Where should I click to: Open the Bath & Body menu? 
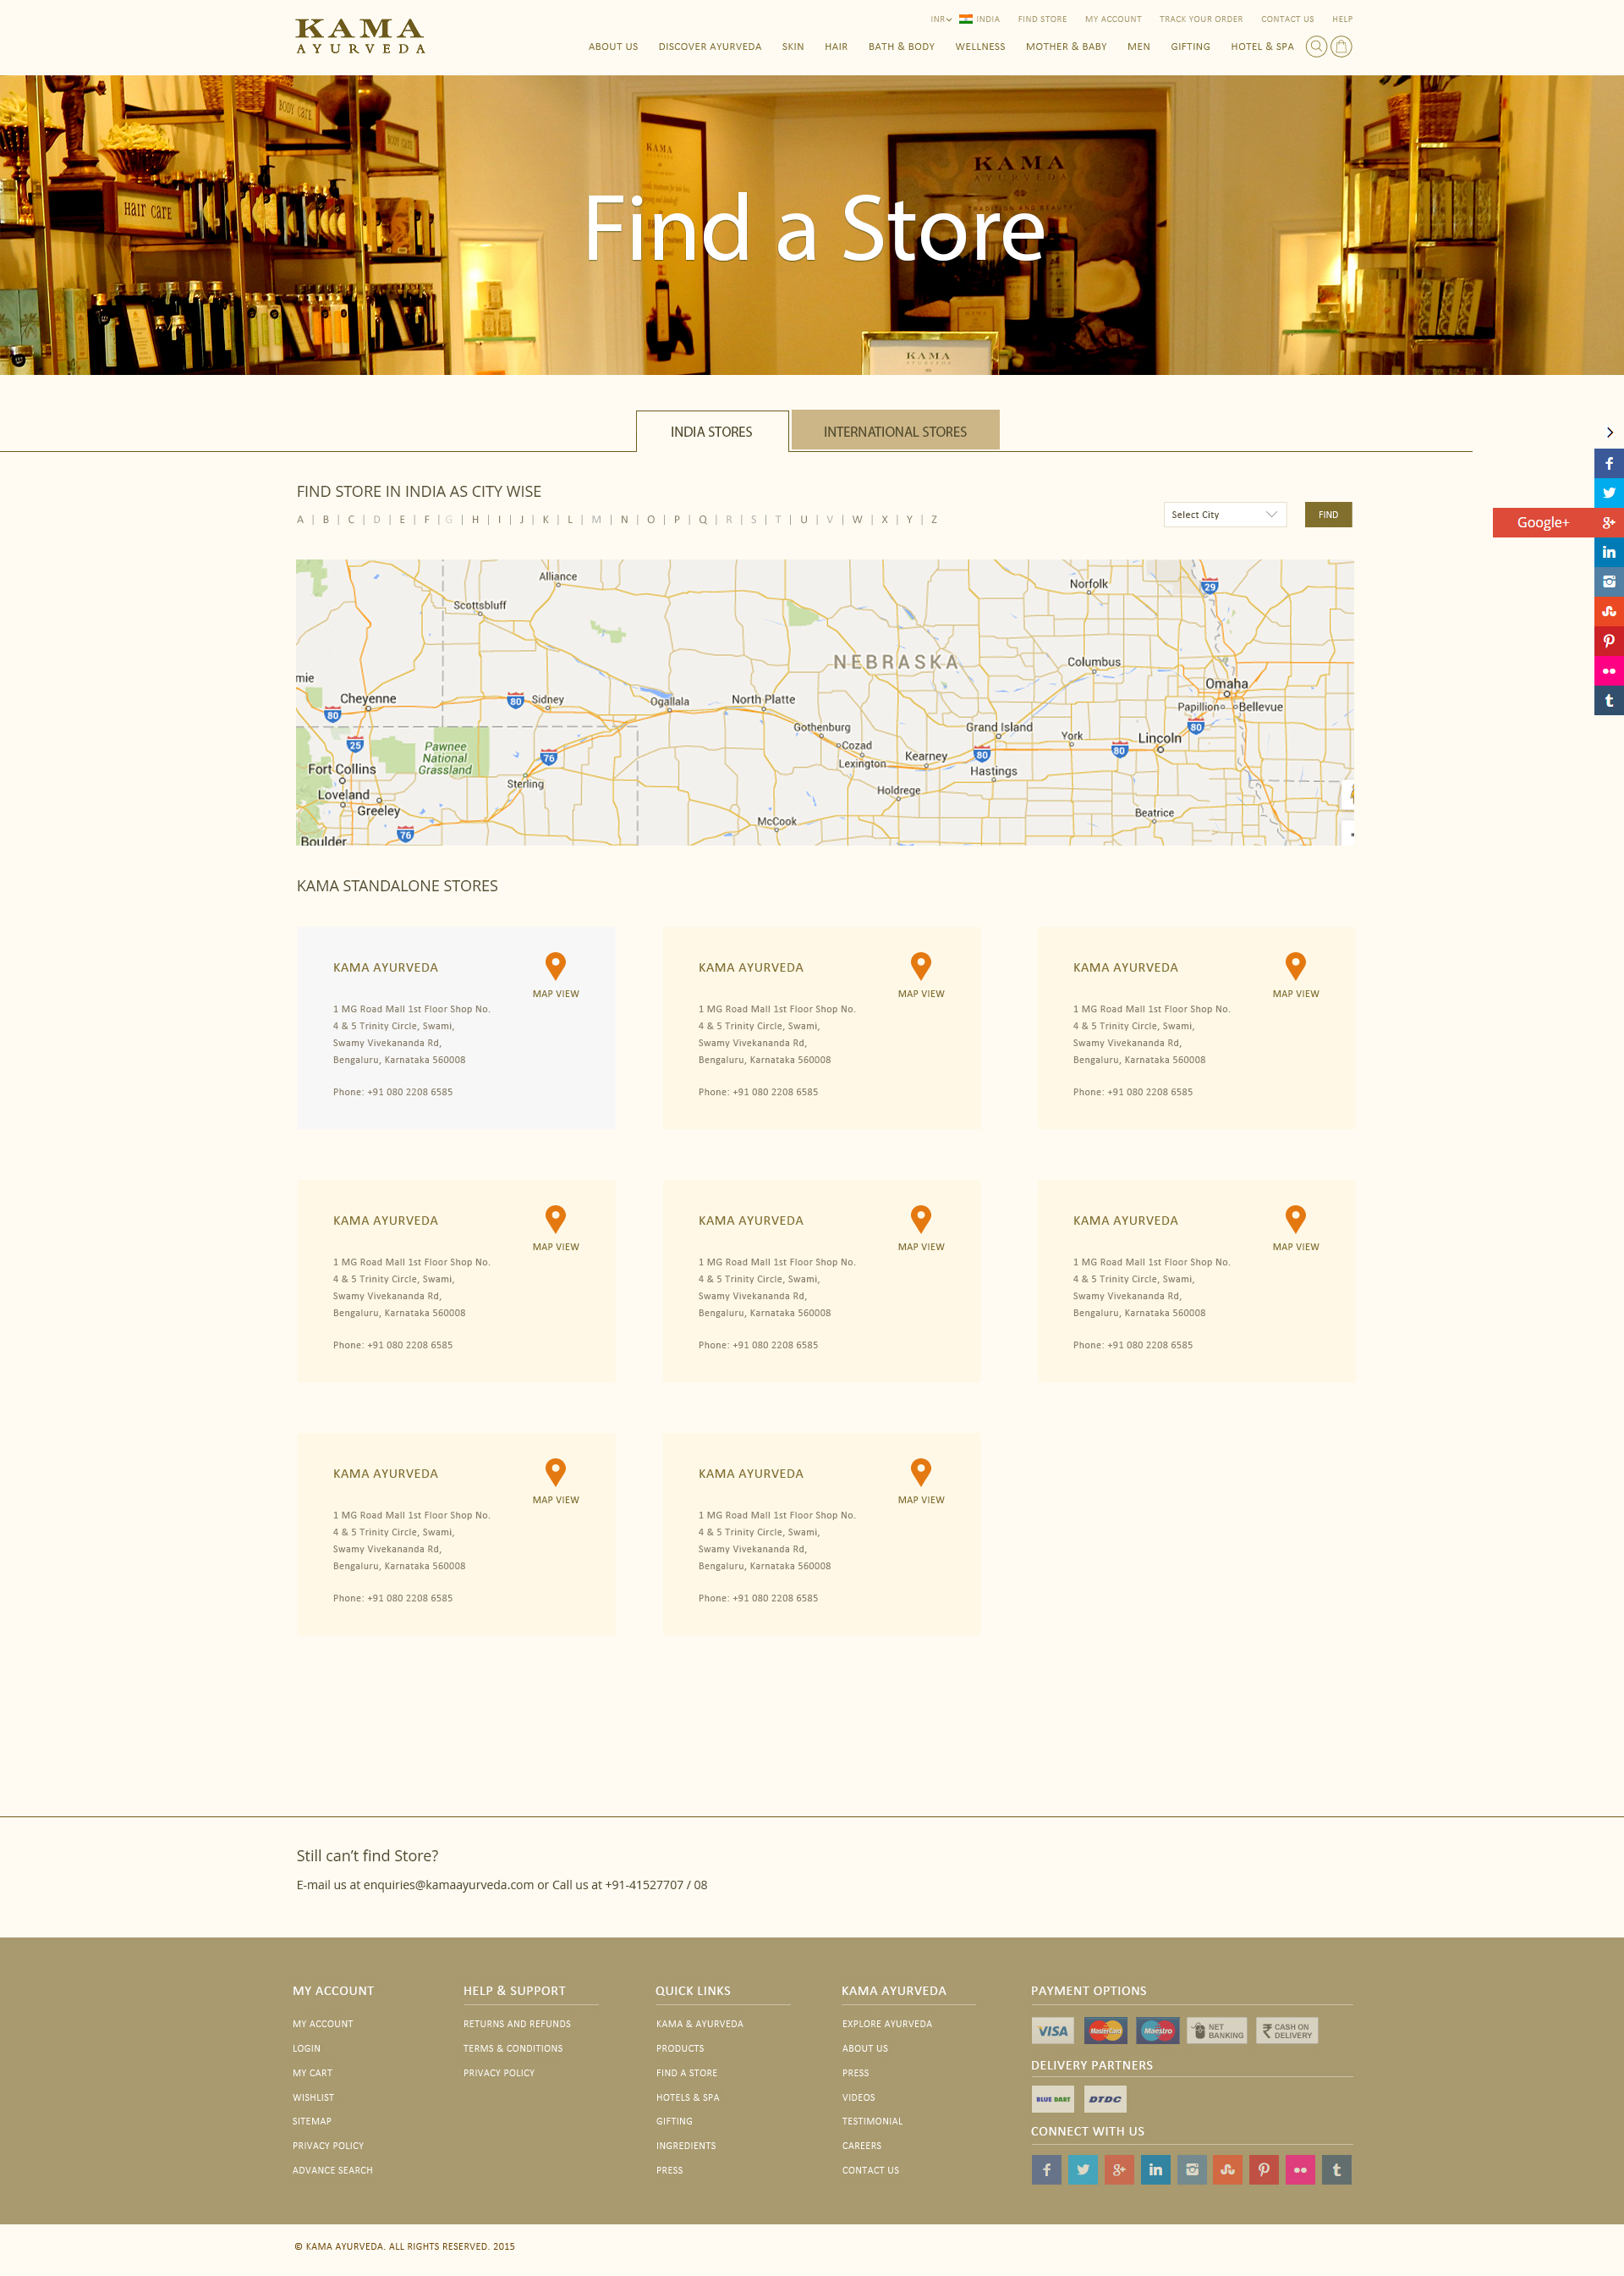tap(901, 46)
